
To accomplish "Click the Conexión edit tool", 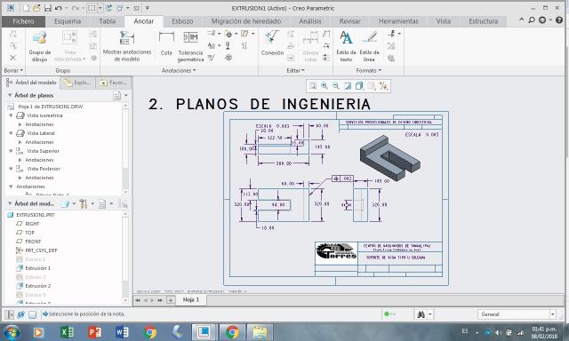I will point(272,44).
